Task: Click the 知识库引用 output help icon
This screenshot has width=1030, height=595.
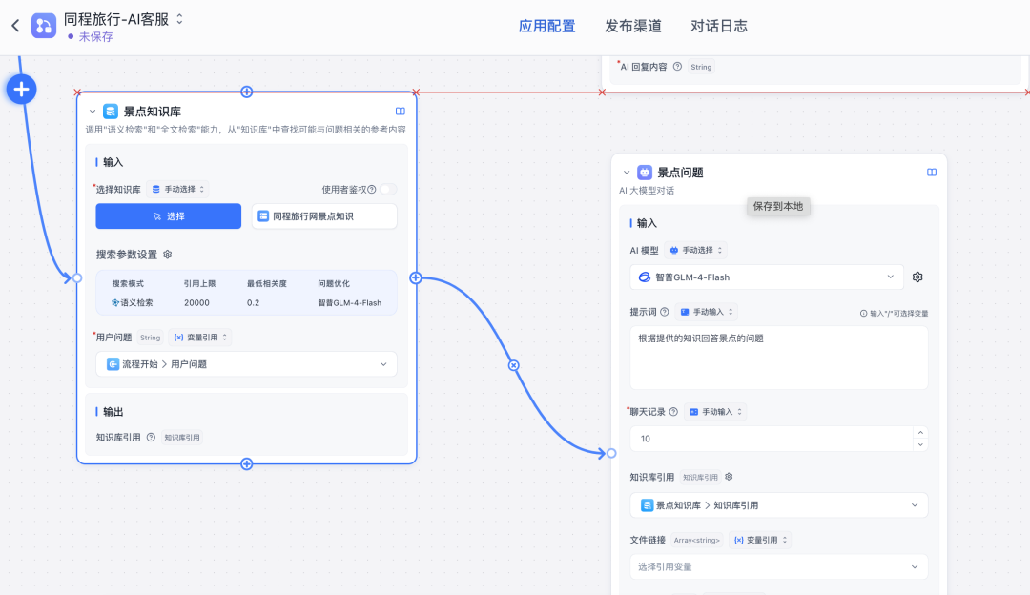Action: [151, 437]
